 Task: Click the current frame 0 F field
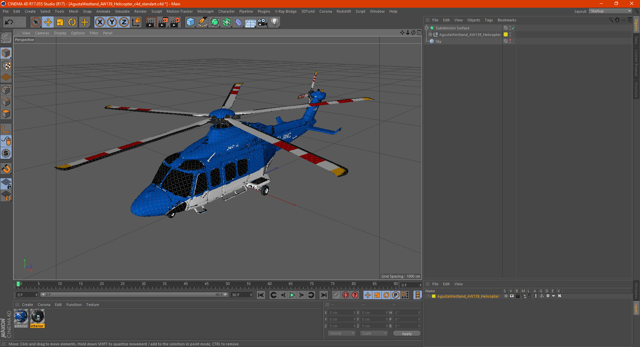tap(27, 295)
